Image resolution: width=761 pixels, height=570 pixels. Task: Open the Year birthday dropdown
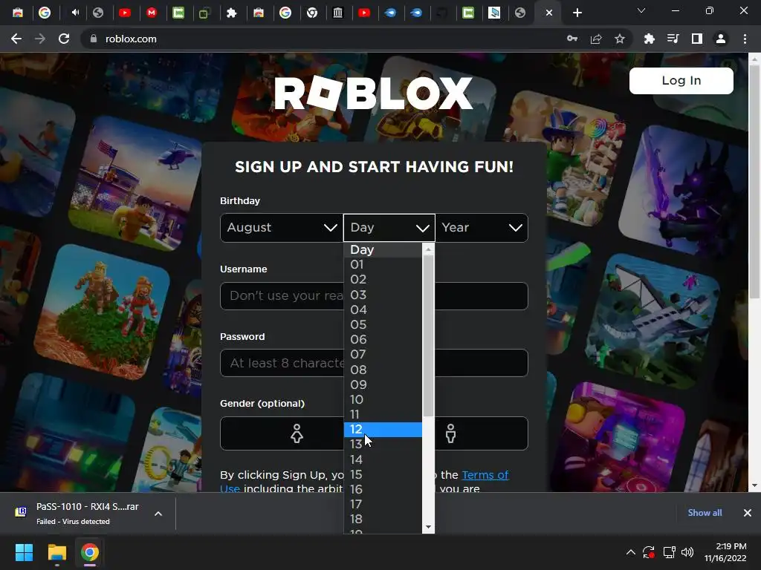point(482,228)
